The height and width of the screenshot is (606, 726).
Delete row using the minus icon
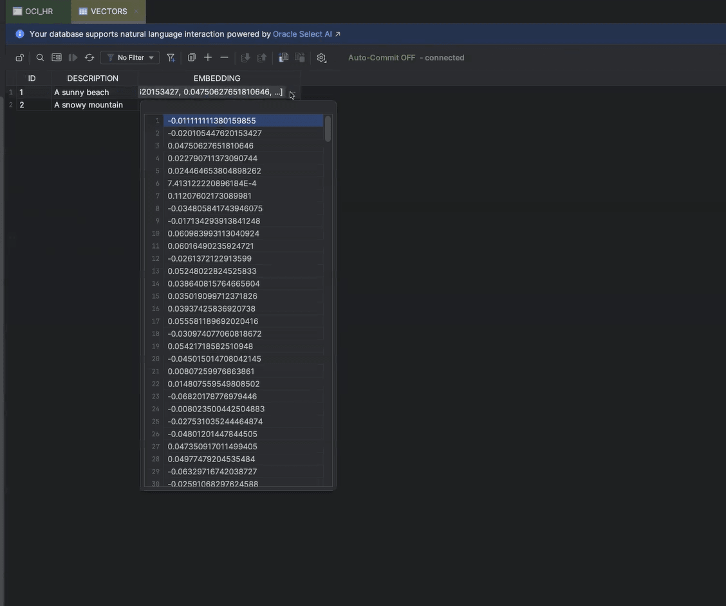pos(224,58)
